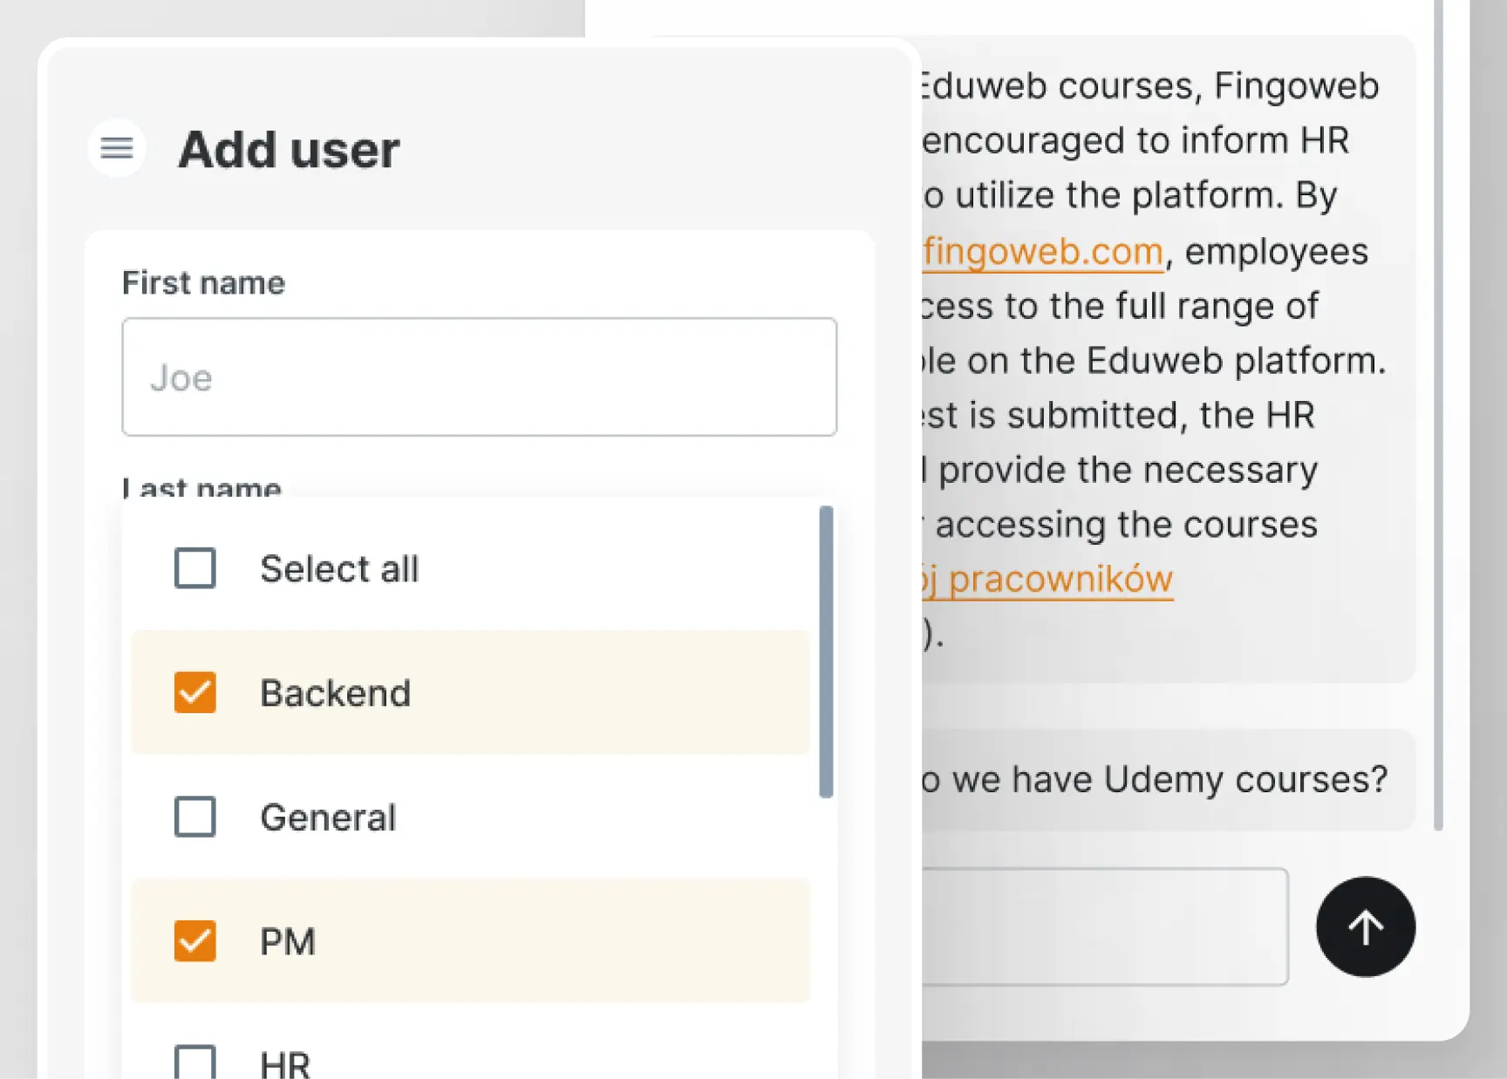Viewport: 1507px width, 1079px height.
Task: Uncheck the Backend checkbox
Action: 194,693
